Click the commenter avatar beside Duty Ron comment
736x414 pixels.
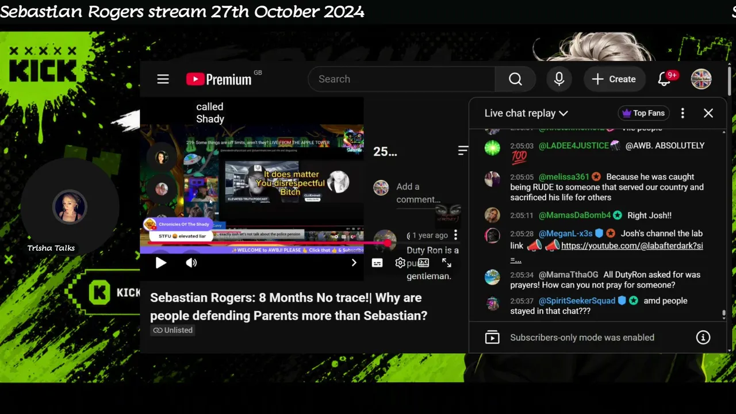[385, 241]
